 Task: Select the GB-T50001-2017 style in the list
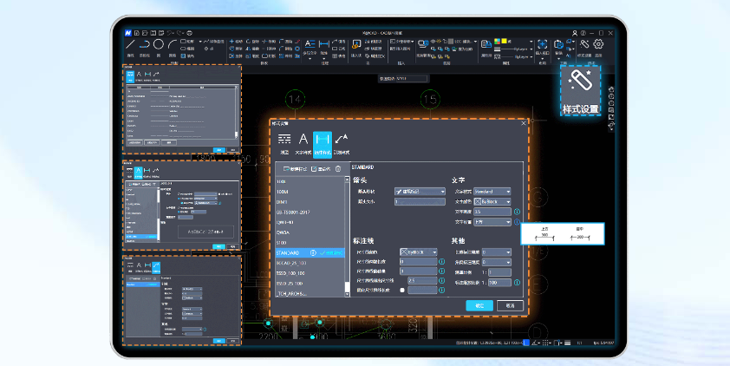point(292,211)
